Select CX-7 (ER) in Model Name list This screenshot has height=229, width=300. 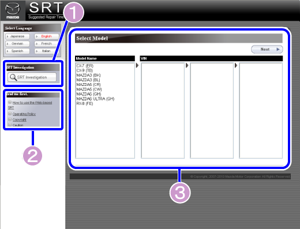tap(85, 66)
